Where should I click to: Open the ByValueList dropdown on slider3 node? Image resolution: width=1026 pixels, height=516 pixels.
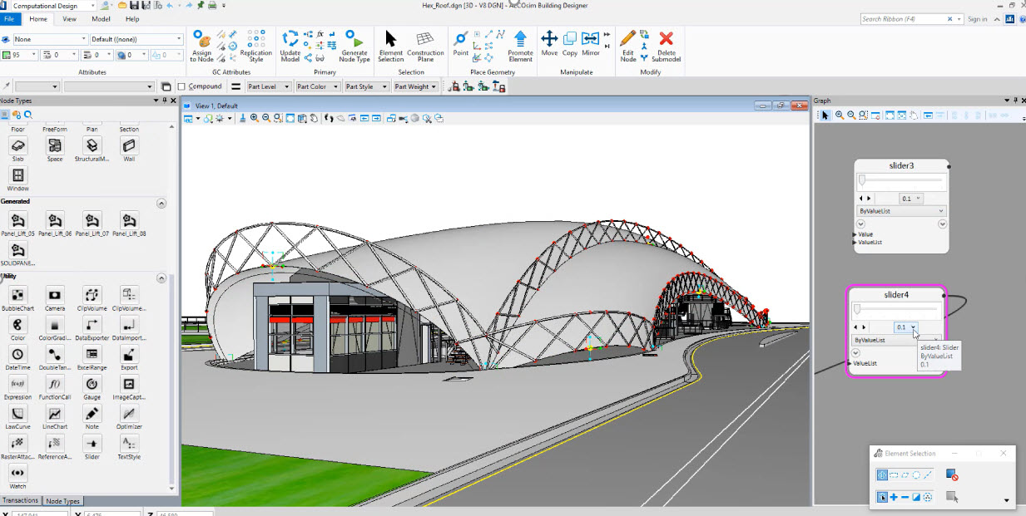tap(941, 210)
